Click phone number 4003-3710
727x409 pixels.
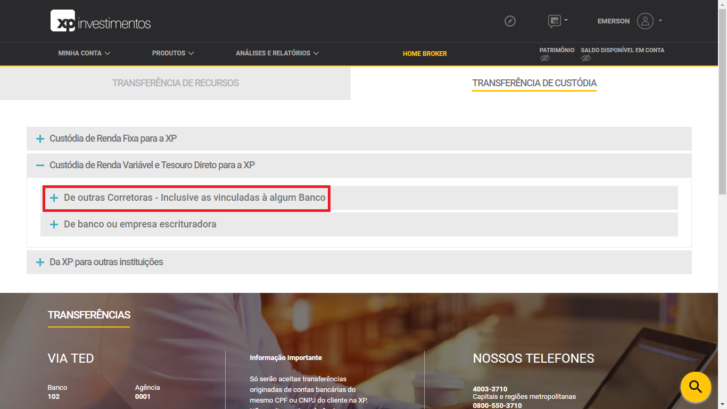pyautogui.click(x=490, y=389)
